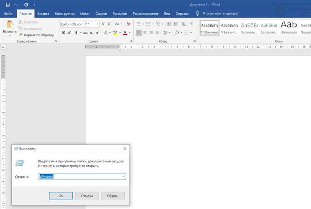Screen dimensions: 311x209
Task: Click the numbered list icon
Action: (148, 24)
